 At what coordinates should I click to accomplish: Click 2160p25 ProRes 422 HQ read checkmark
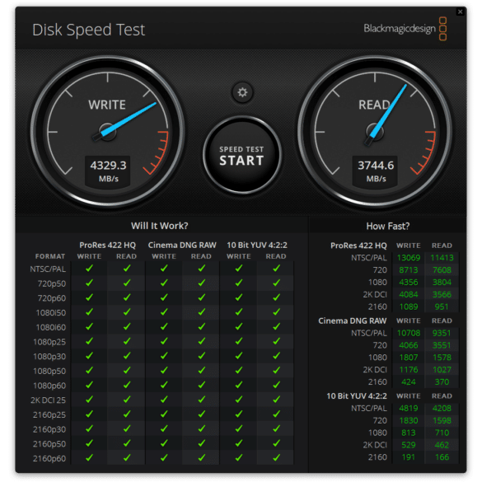[127, 414]
